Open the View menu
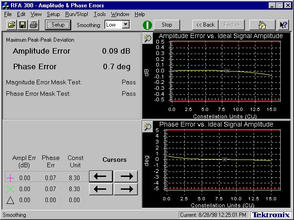This screenshot has width=294, height=220. [x=36, y=14]
